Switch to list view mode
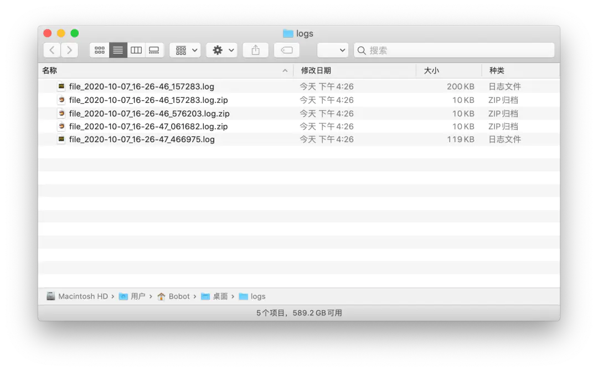Screen dimensions: 598x371 [118, 50]
